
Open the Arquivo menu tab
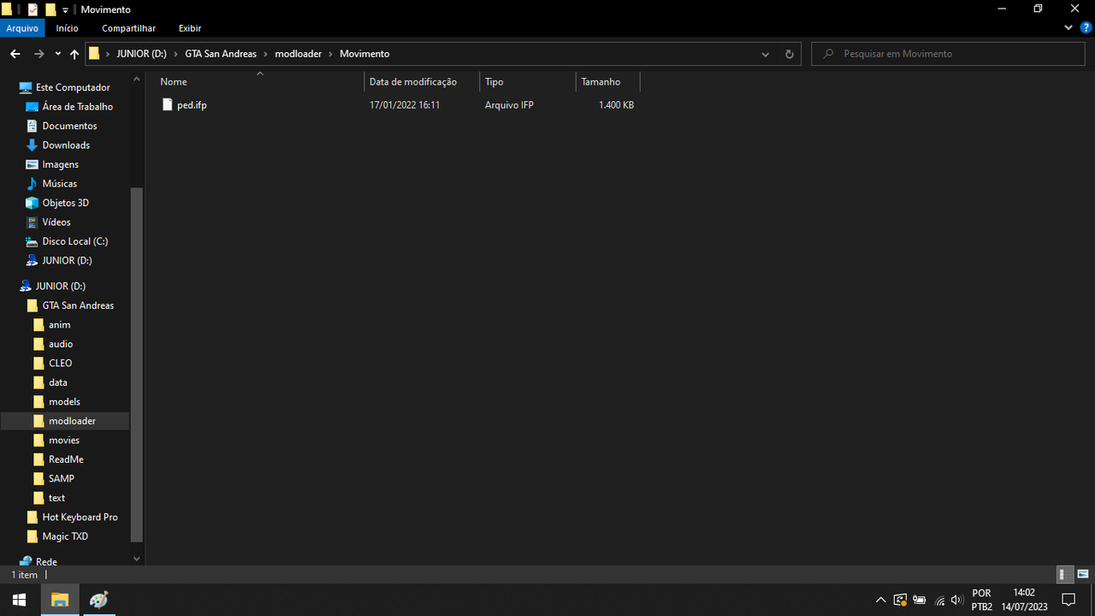point(22,28)
